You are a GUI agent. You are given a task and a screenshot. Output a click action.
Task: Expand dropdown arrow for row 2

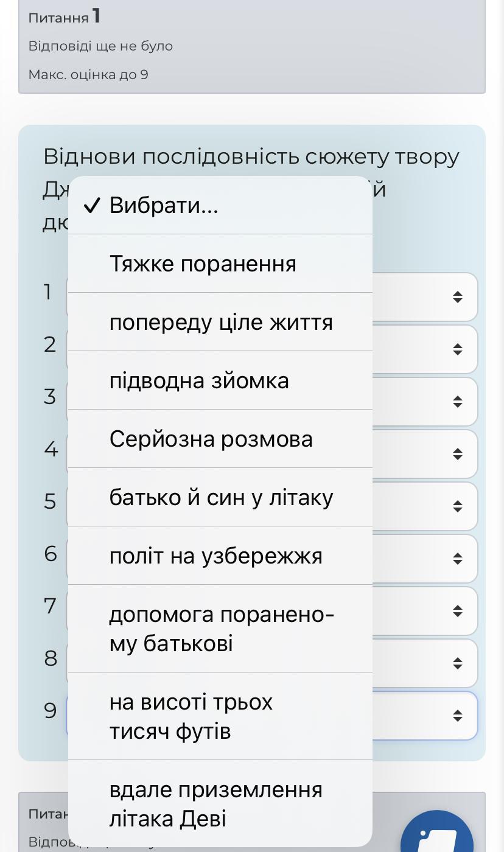click(457, 349)
